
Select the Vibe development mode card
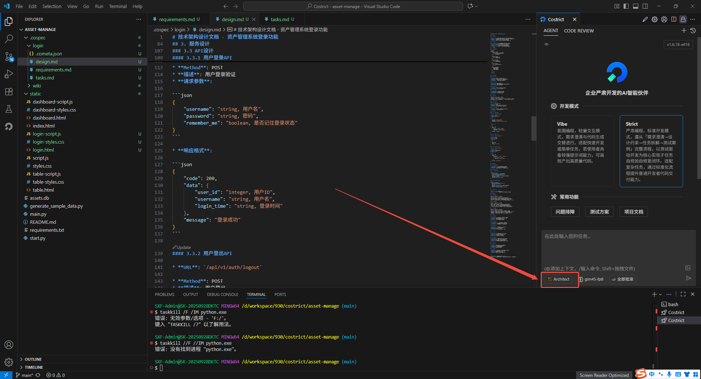point(582,151)
